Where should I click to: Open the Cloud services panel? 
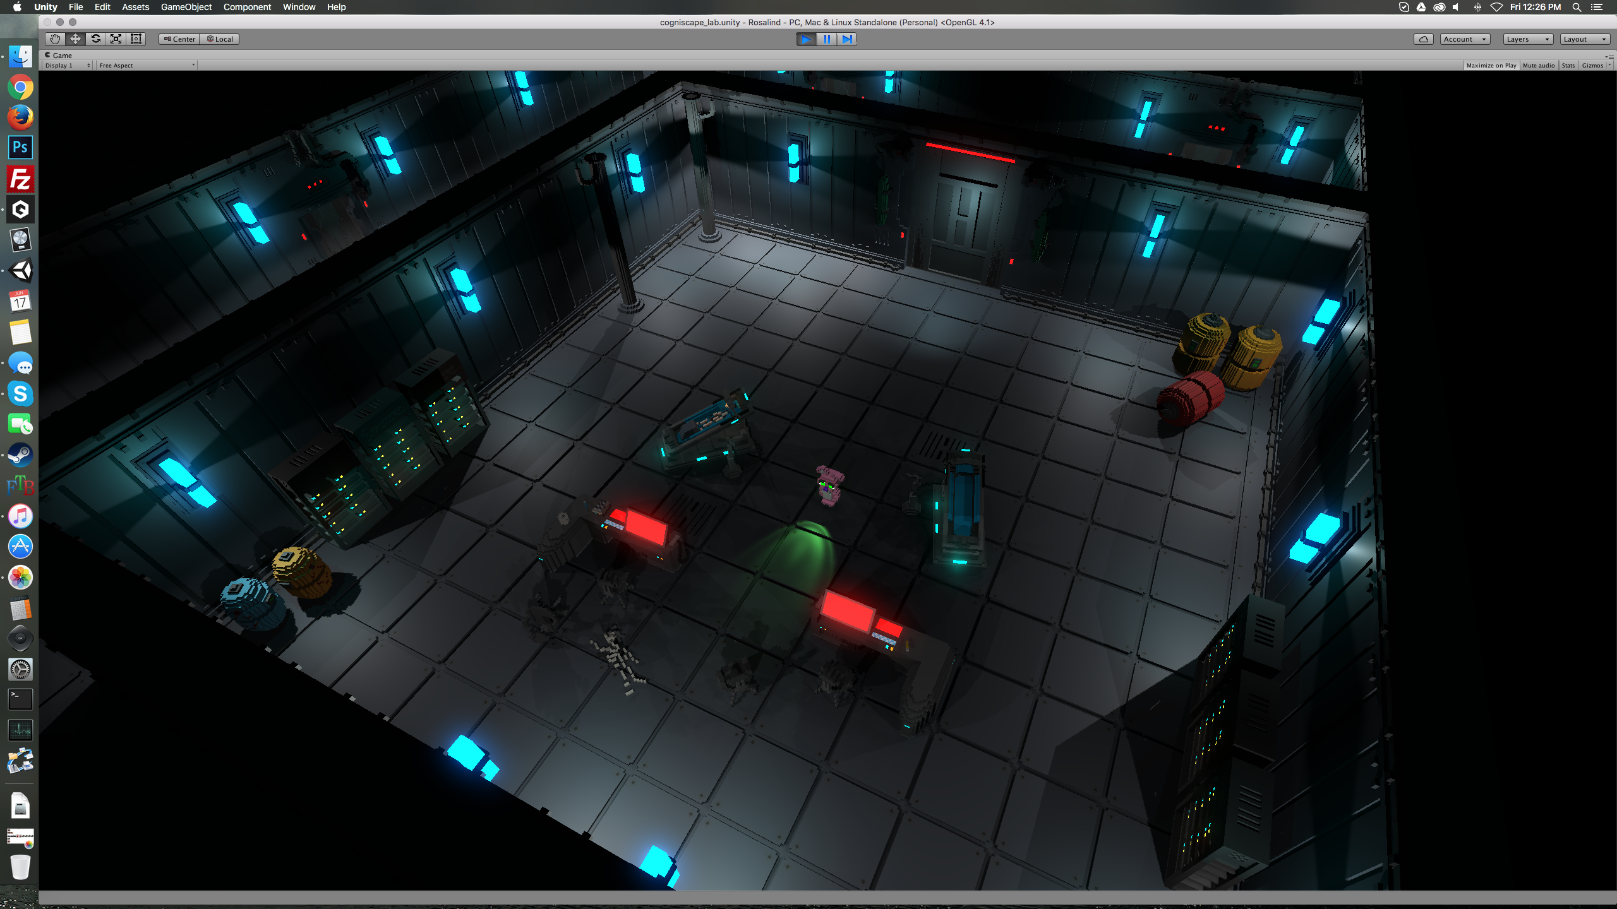click(x=1424, y=39)
